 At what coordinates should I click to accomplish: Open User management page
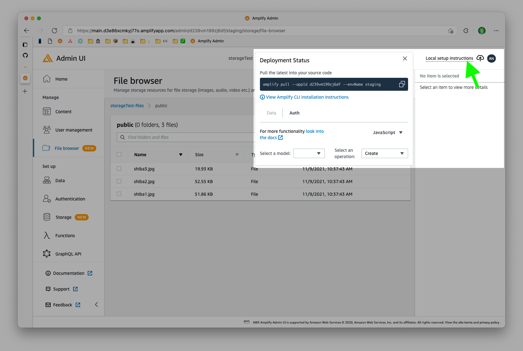[74, 130]
